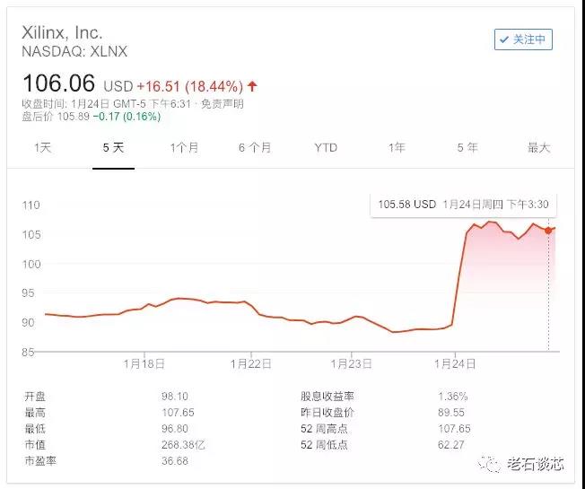Click the 1月22日 date label on chart

(x=250, y=363)
